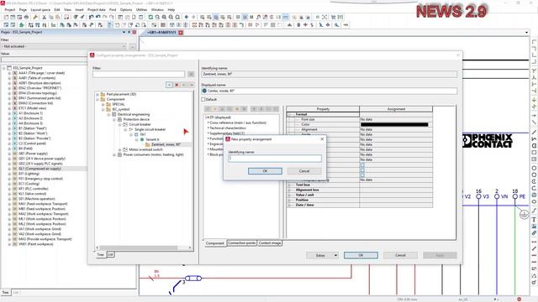Switch to List tab in arrangement dialog

click(x=110, y=254)
